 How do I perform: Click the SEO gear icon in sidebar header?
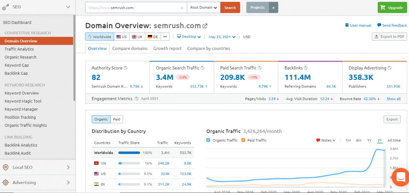[6, 7]
